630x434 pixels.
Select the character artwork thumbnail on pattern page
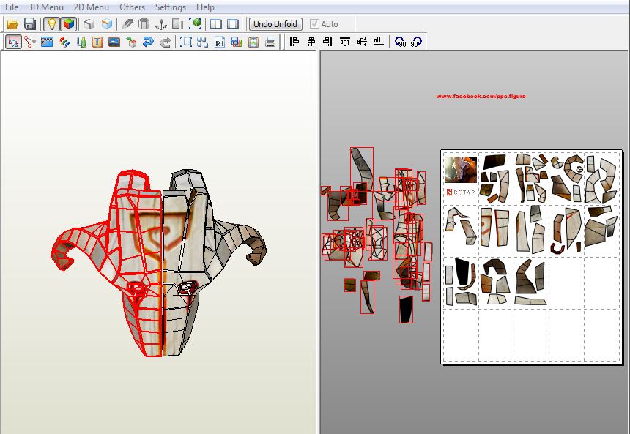pos(461,169)
